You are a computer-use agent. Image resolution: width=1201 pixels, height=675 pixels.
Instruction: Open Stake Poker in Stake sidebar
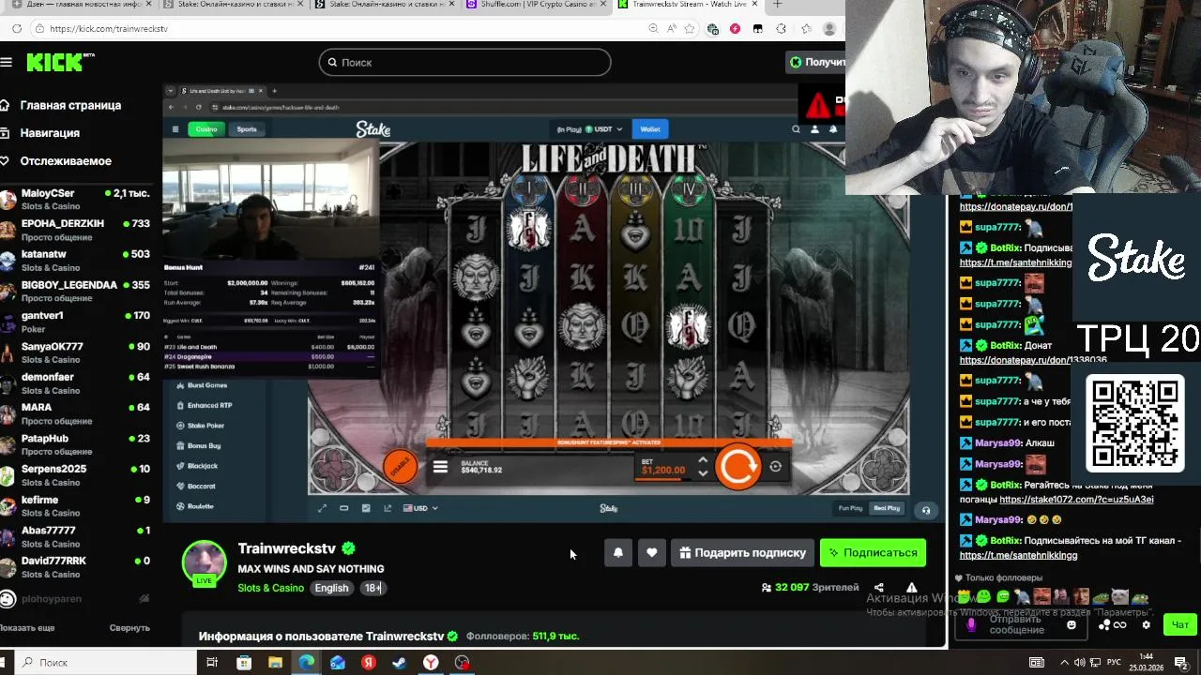pos(205,426)
